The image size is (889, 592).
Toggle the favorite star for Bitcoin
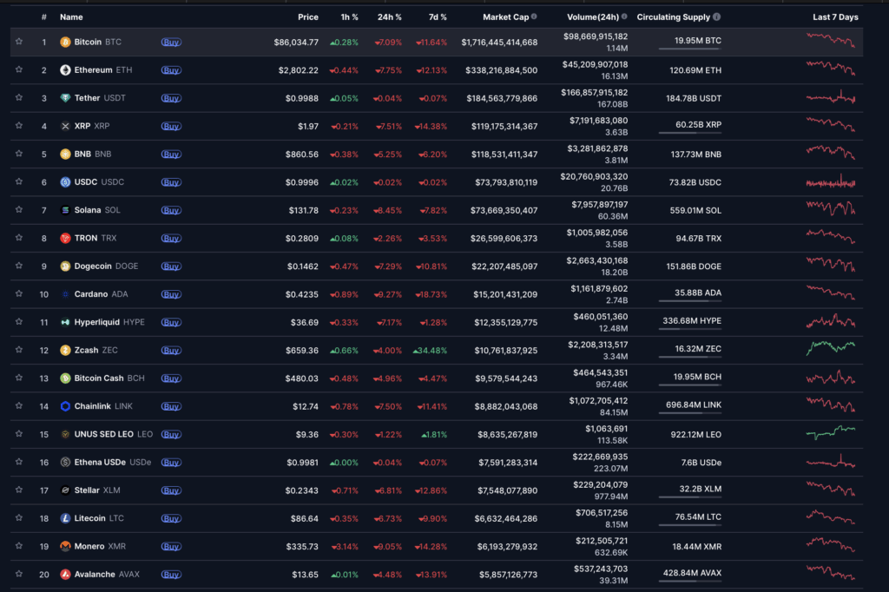(x=18, y=41)
